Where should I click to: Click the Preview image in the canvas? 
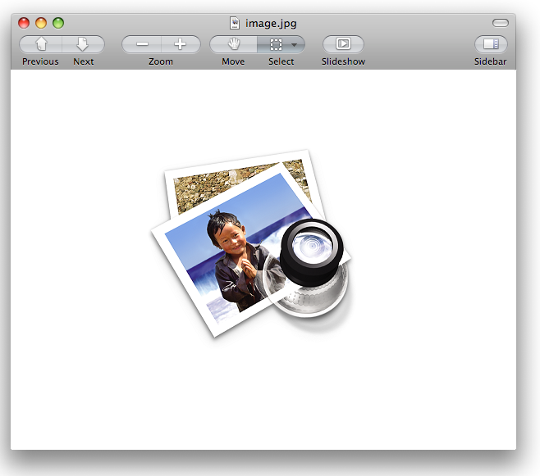click(x=251, y=243)
